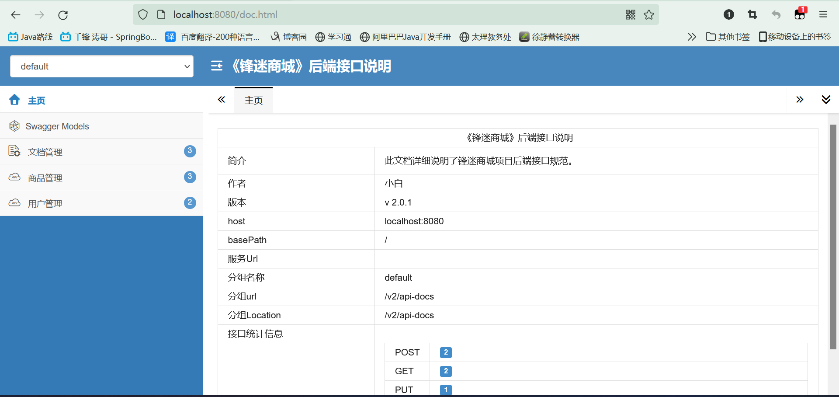This screenshot has height=397, width=839.
Task: Toggle sidebar with the menu collapse icon
Action: [217, 66]
